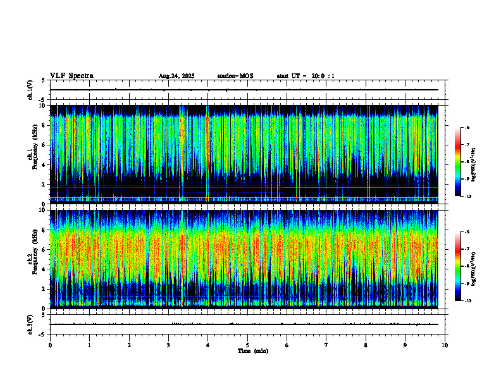Image resolution: width=501 pixels, height=387 pixels.
Task: Click the ch.1 colorbar log(PSD) unit label
Action: click(x=474, y=164)
